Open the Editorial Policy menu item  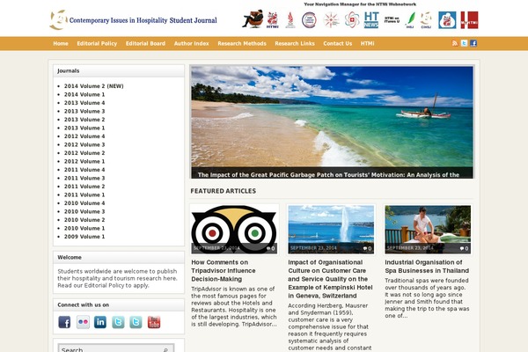pyautogui.click(x=97, y=43)
